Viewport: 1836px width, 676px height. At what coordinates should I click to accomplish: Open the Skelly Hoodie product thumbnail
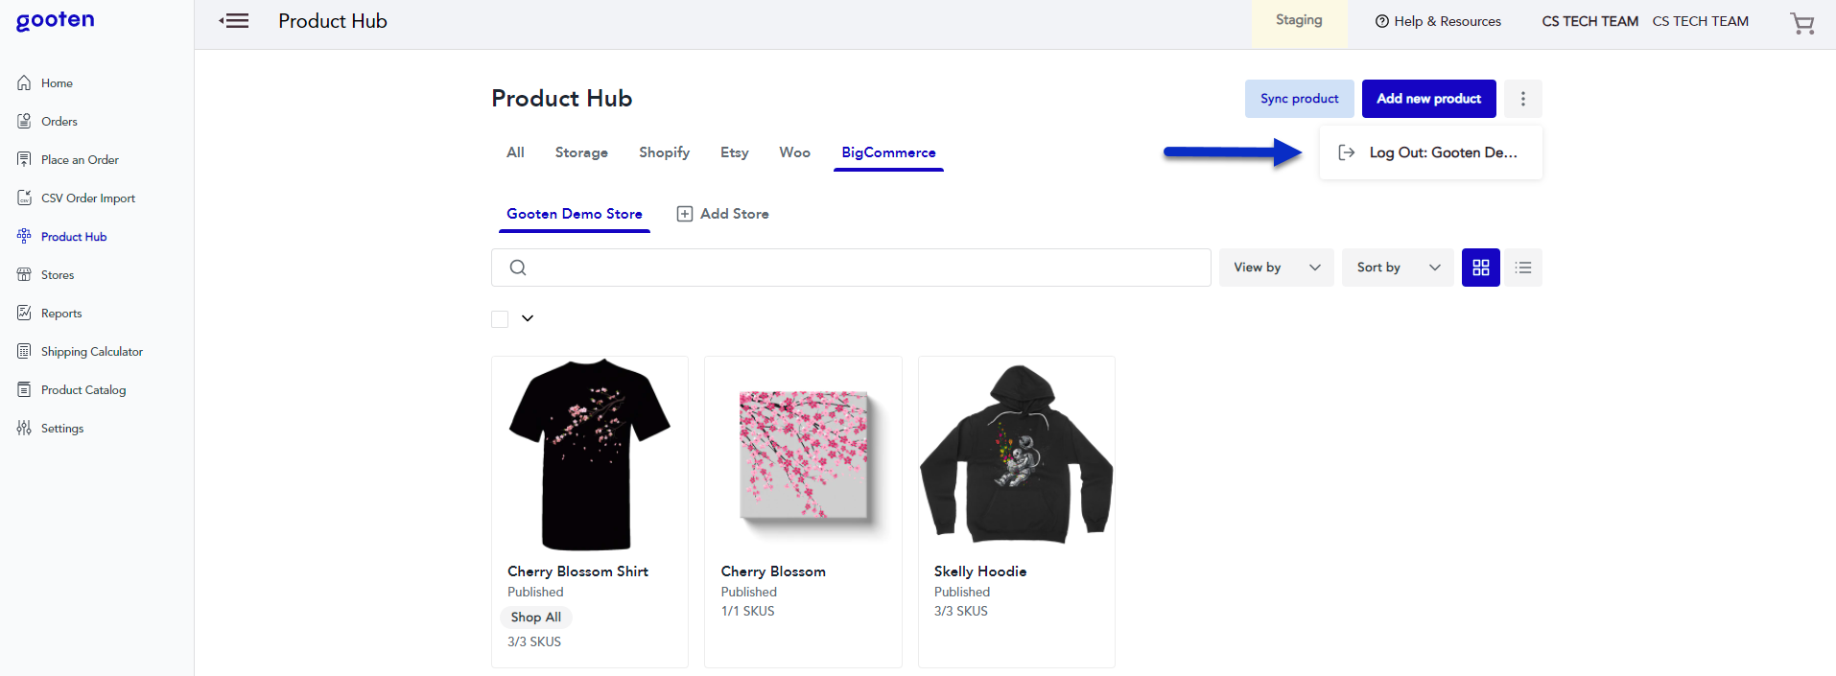click(x=1016, y=455)
